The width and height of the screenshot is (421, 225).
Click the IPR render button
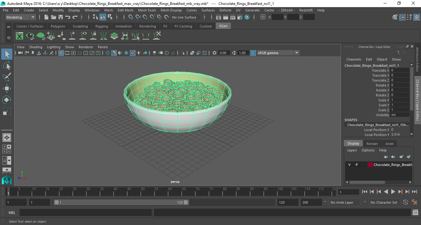point(233,17)
